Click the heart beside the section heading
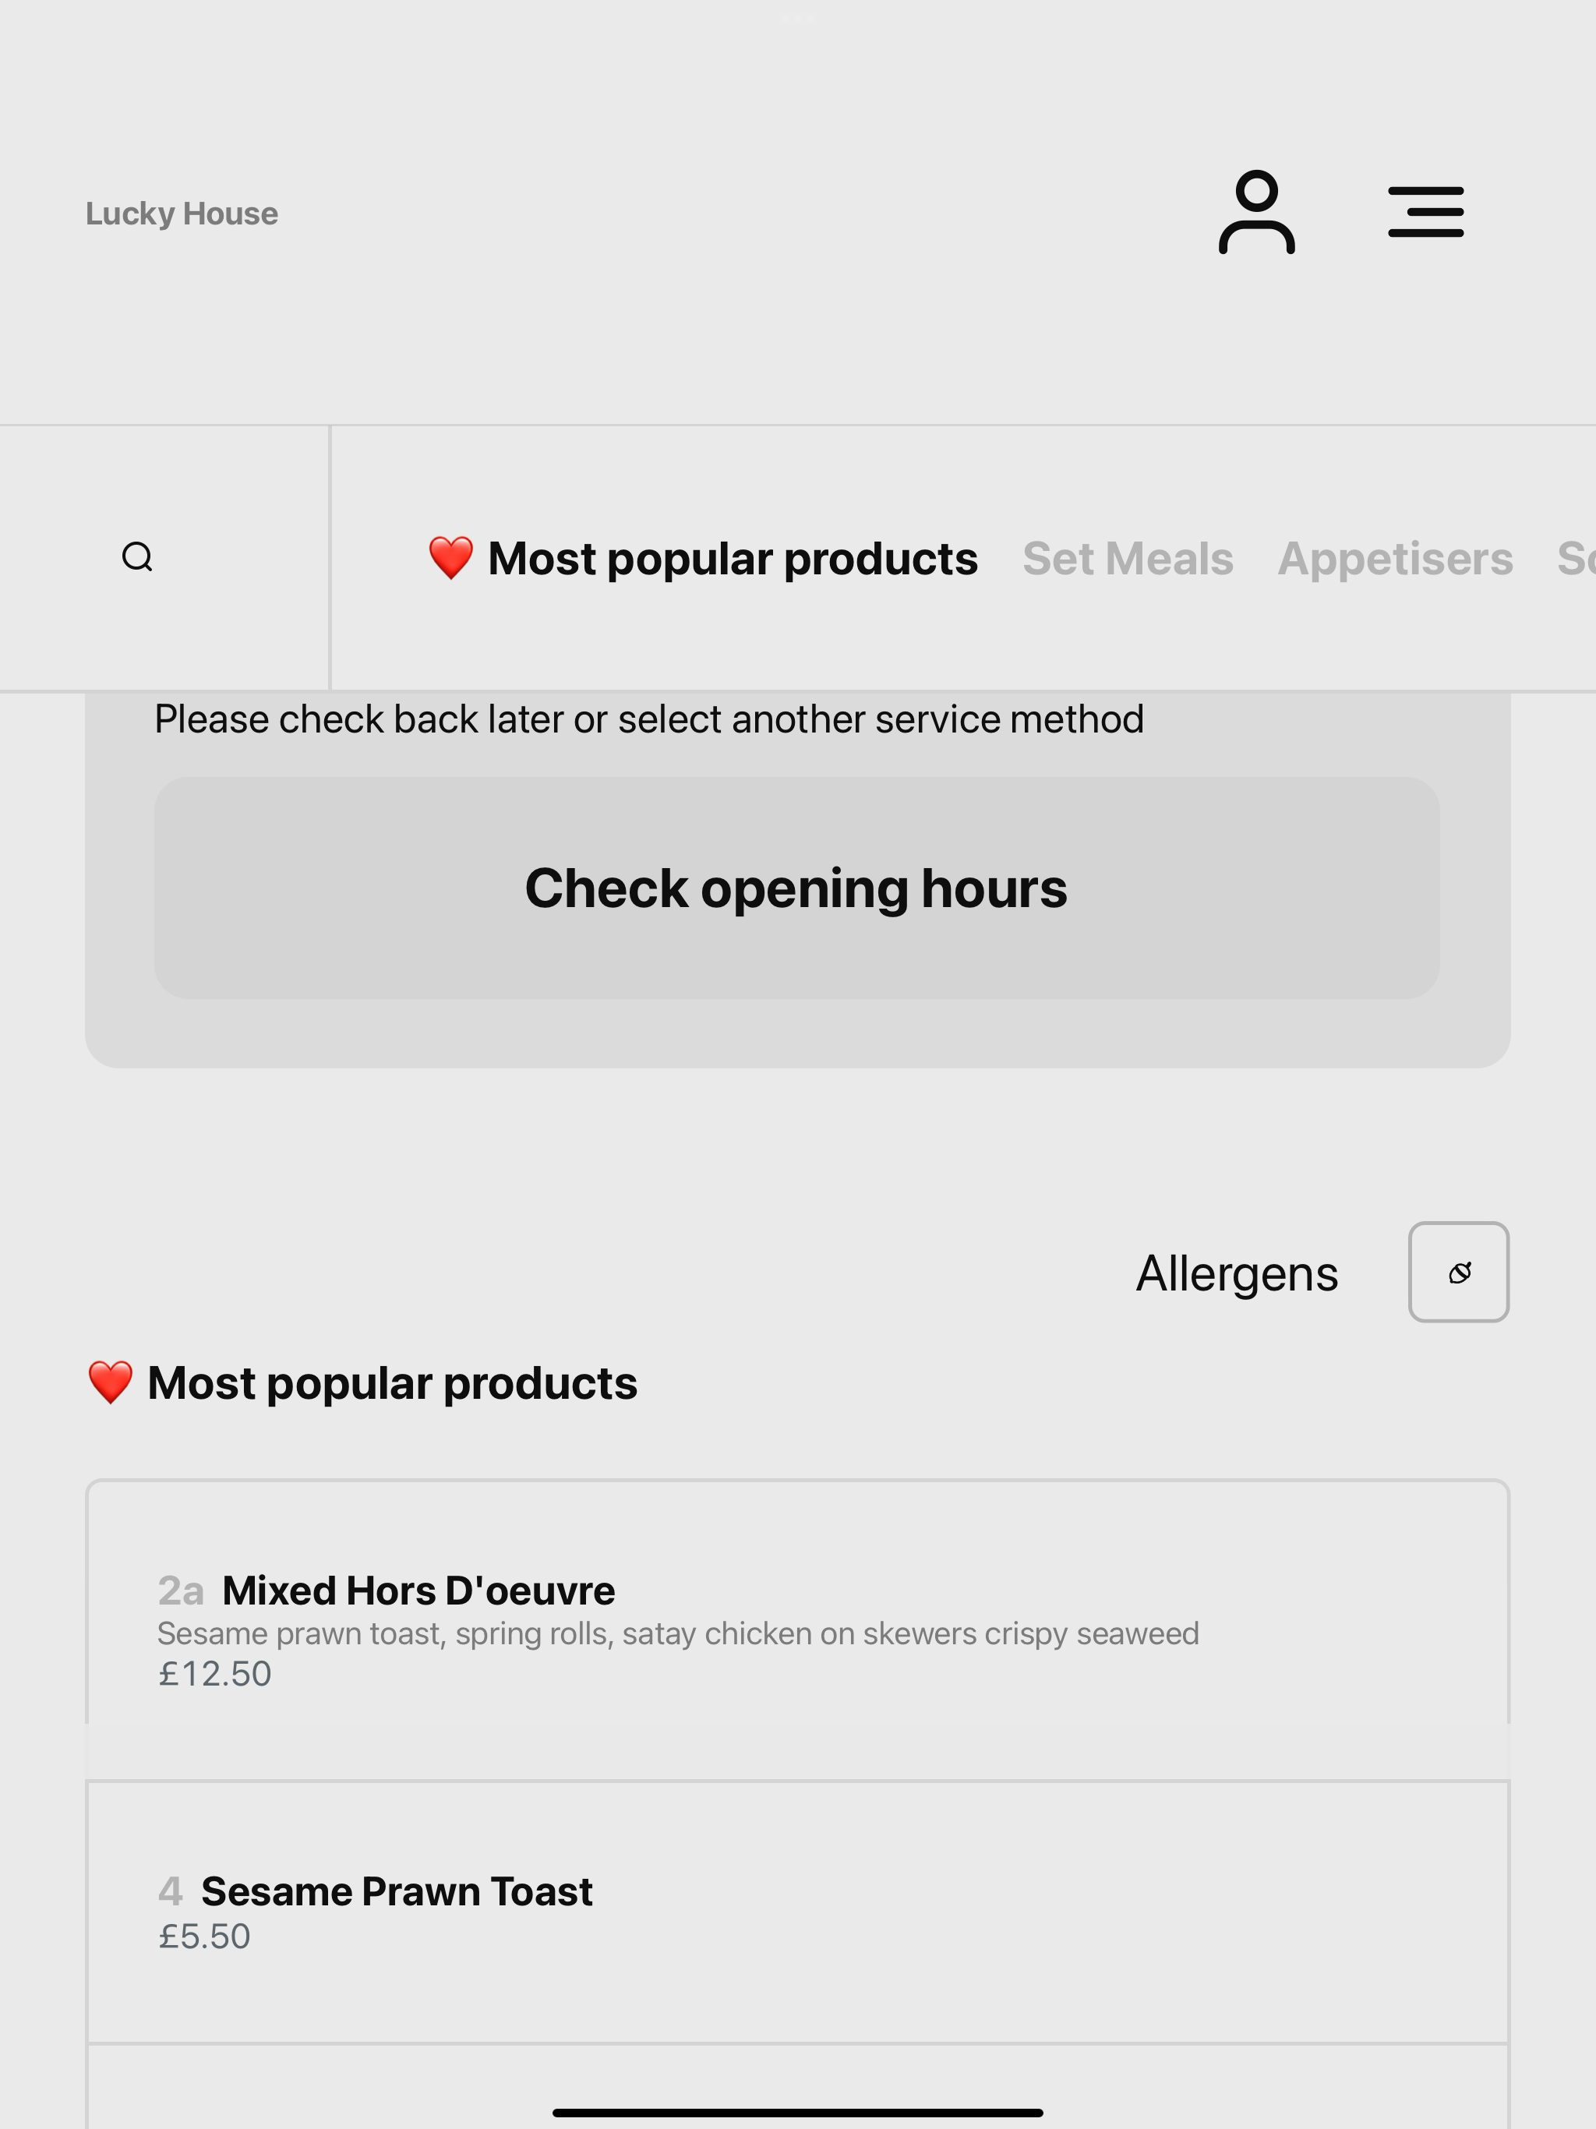 (110, 1382)
